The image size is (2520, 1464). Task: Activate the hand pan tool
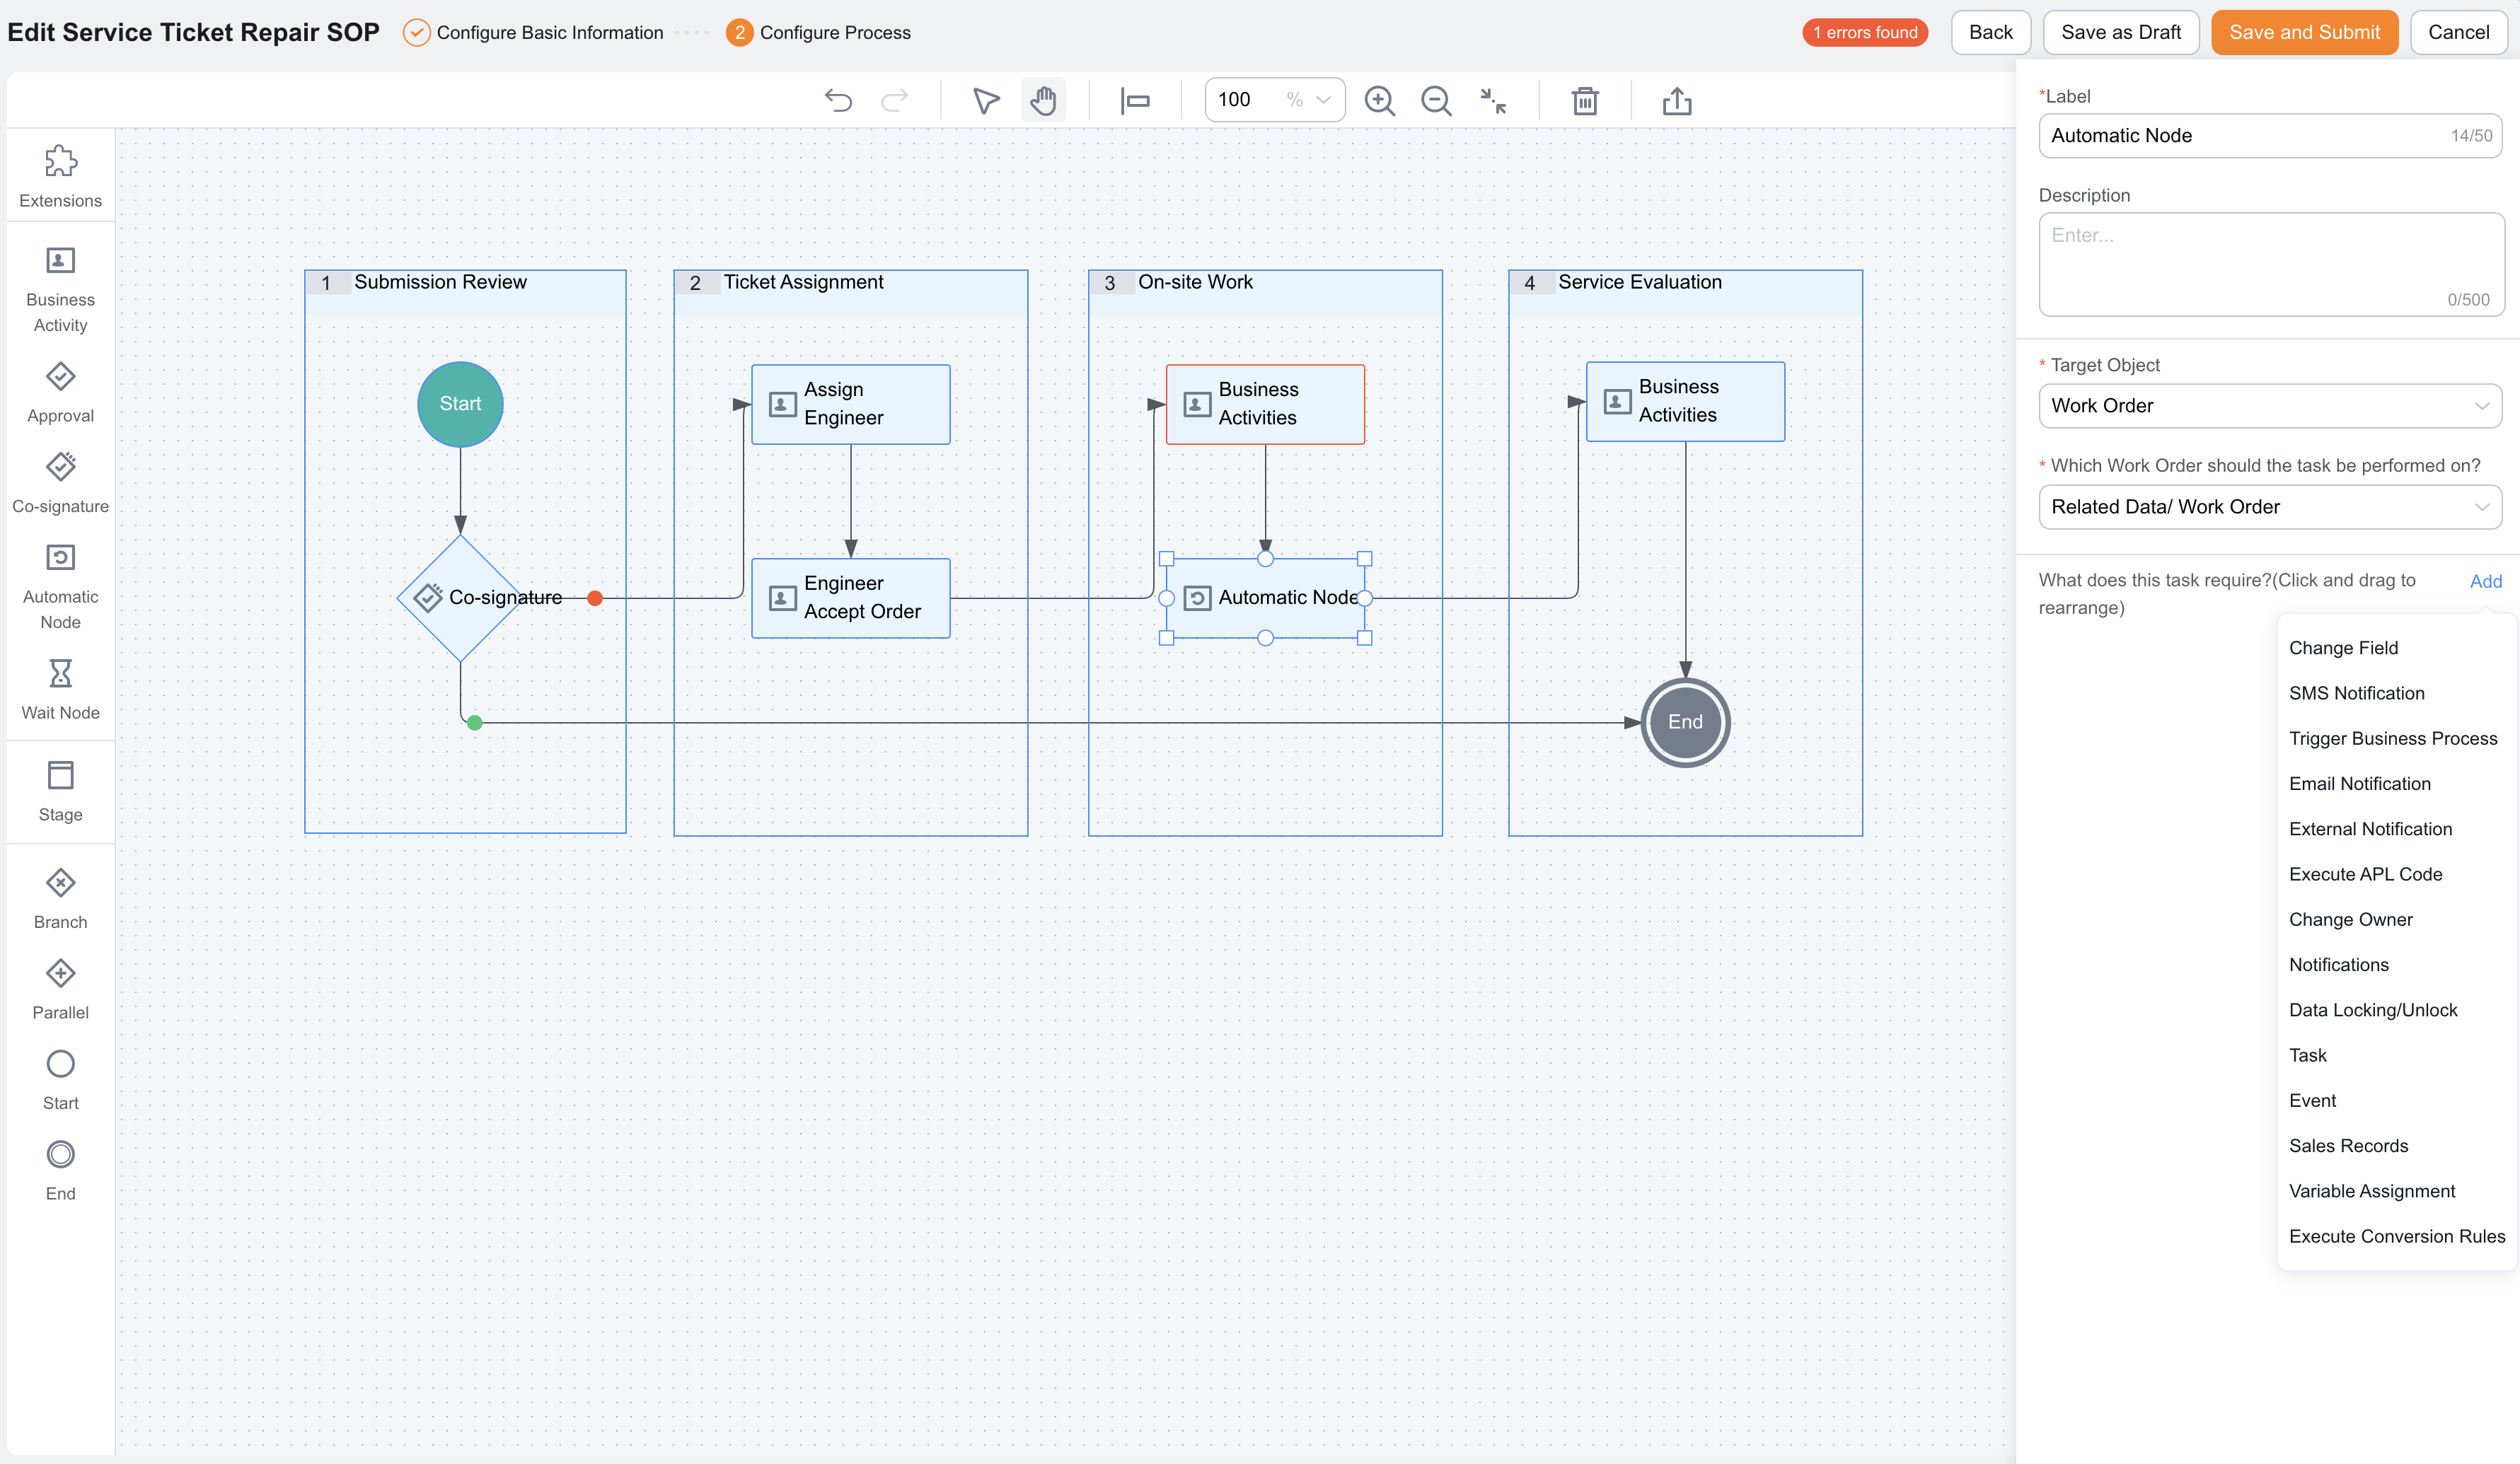(1043, 100)
